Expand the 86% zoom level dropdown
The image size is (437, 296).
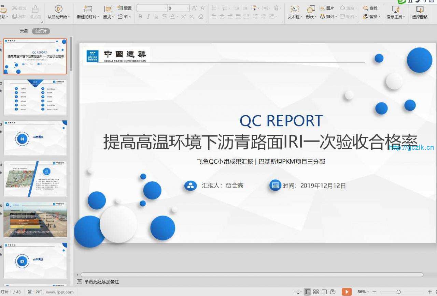tap(363, 292)
